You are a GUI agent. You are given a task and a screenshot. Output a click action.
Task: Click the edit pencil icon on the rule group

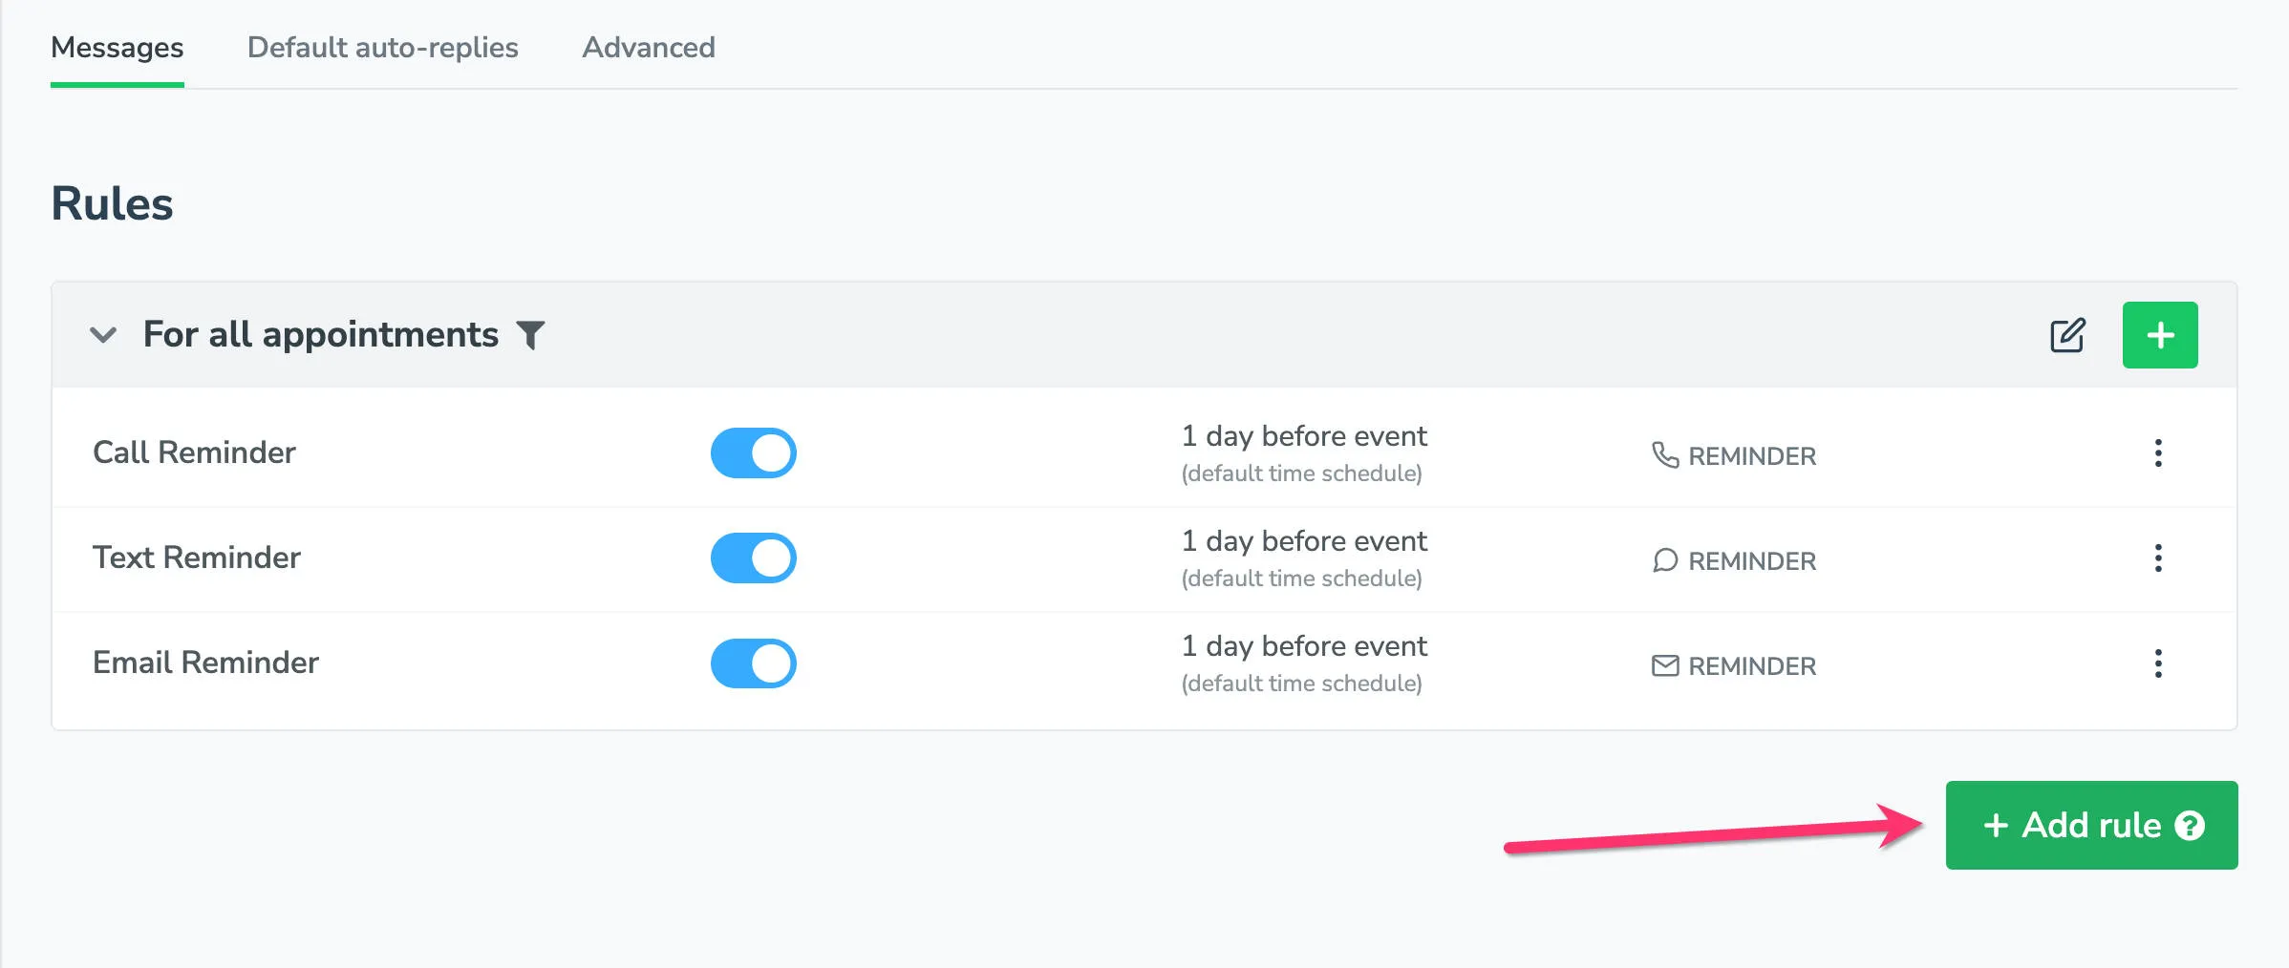point(2065,335)
